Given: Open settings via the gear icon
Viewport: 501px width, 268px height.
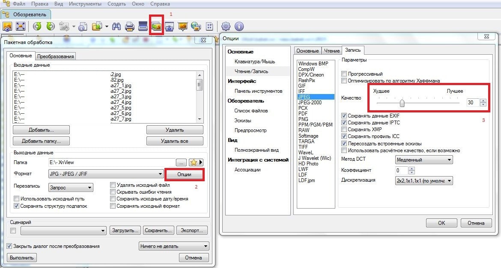Looking at the screenshot, I should pyautogui.click(x=226, y=27).
